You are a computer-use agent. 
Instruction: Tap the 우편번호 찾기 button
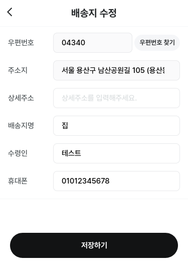(157, 43)
